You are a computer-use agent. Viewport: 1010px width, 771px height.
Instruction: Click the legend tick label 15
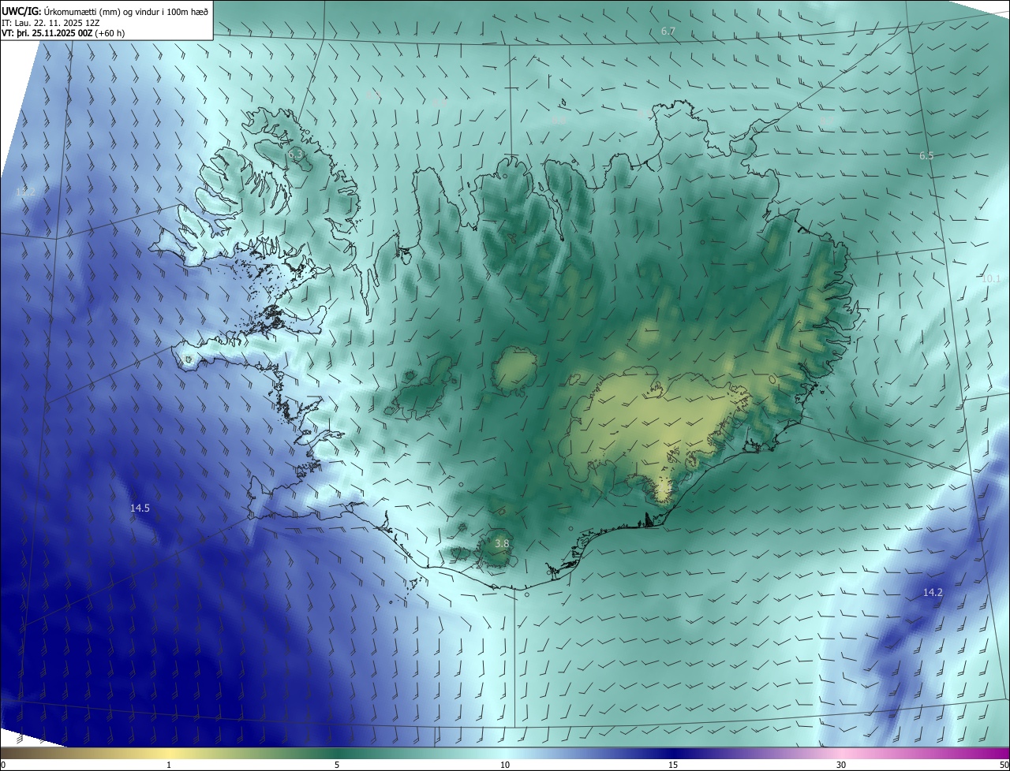673,765
